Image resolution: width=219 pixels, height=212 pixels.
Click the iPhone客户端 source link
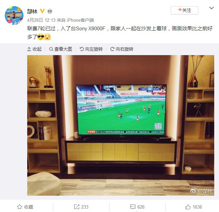[80, 20]
